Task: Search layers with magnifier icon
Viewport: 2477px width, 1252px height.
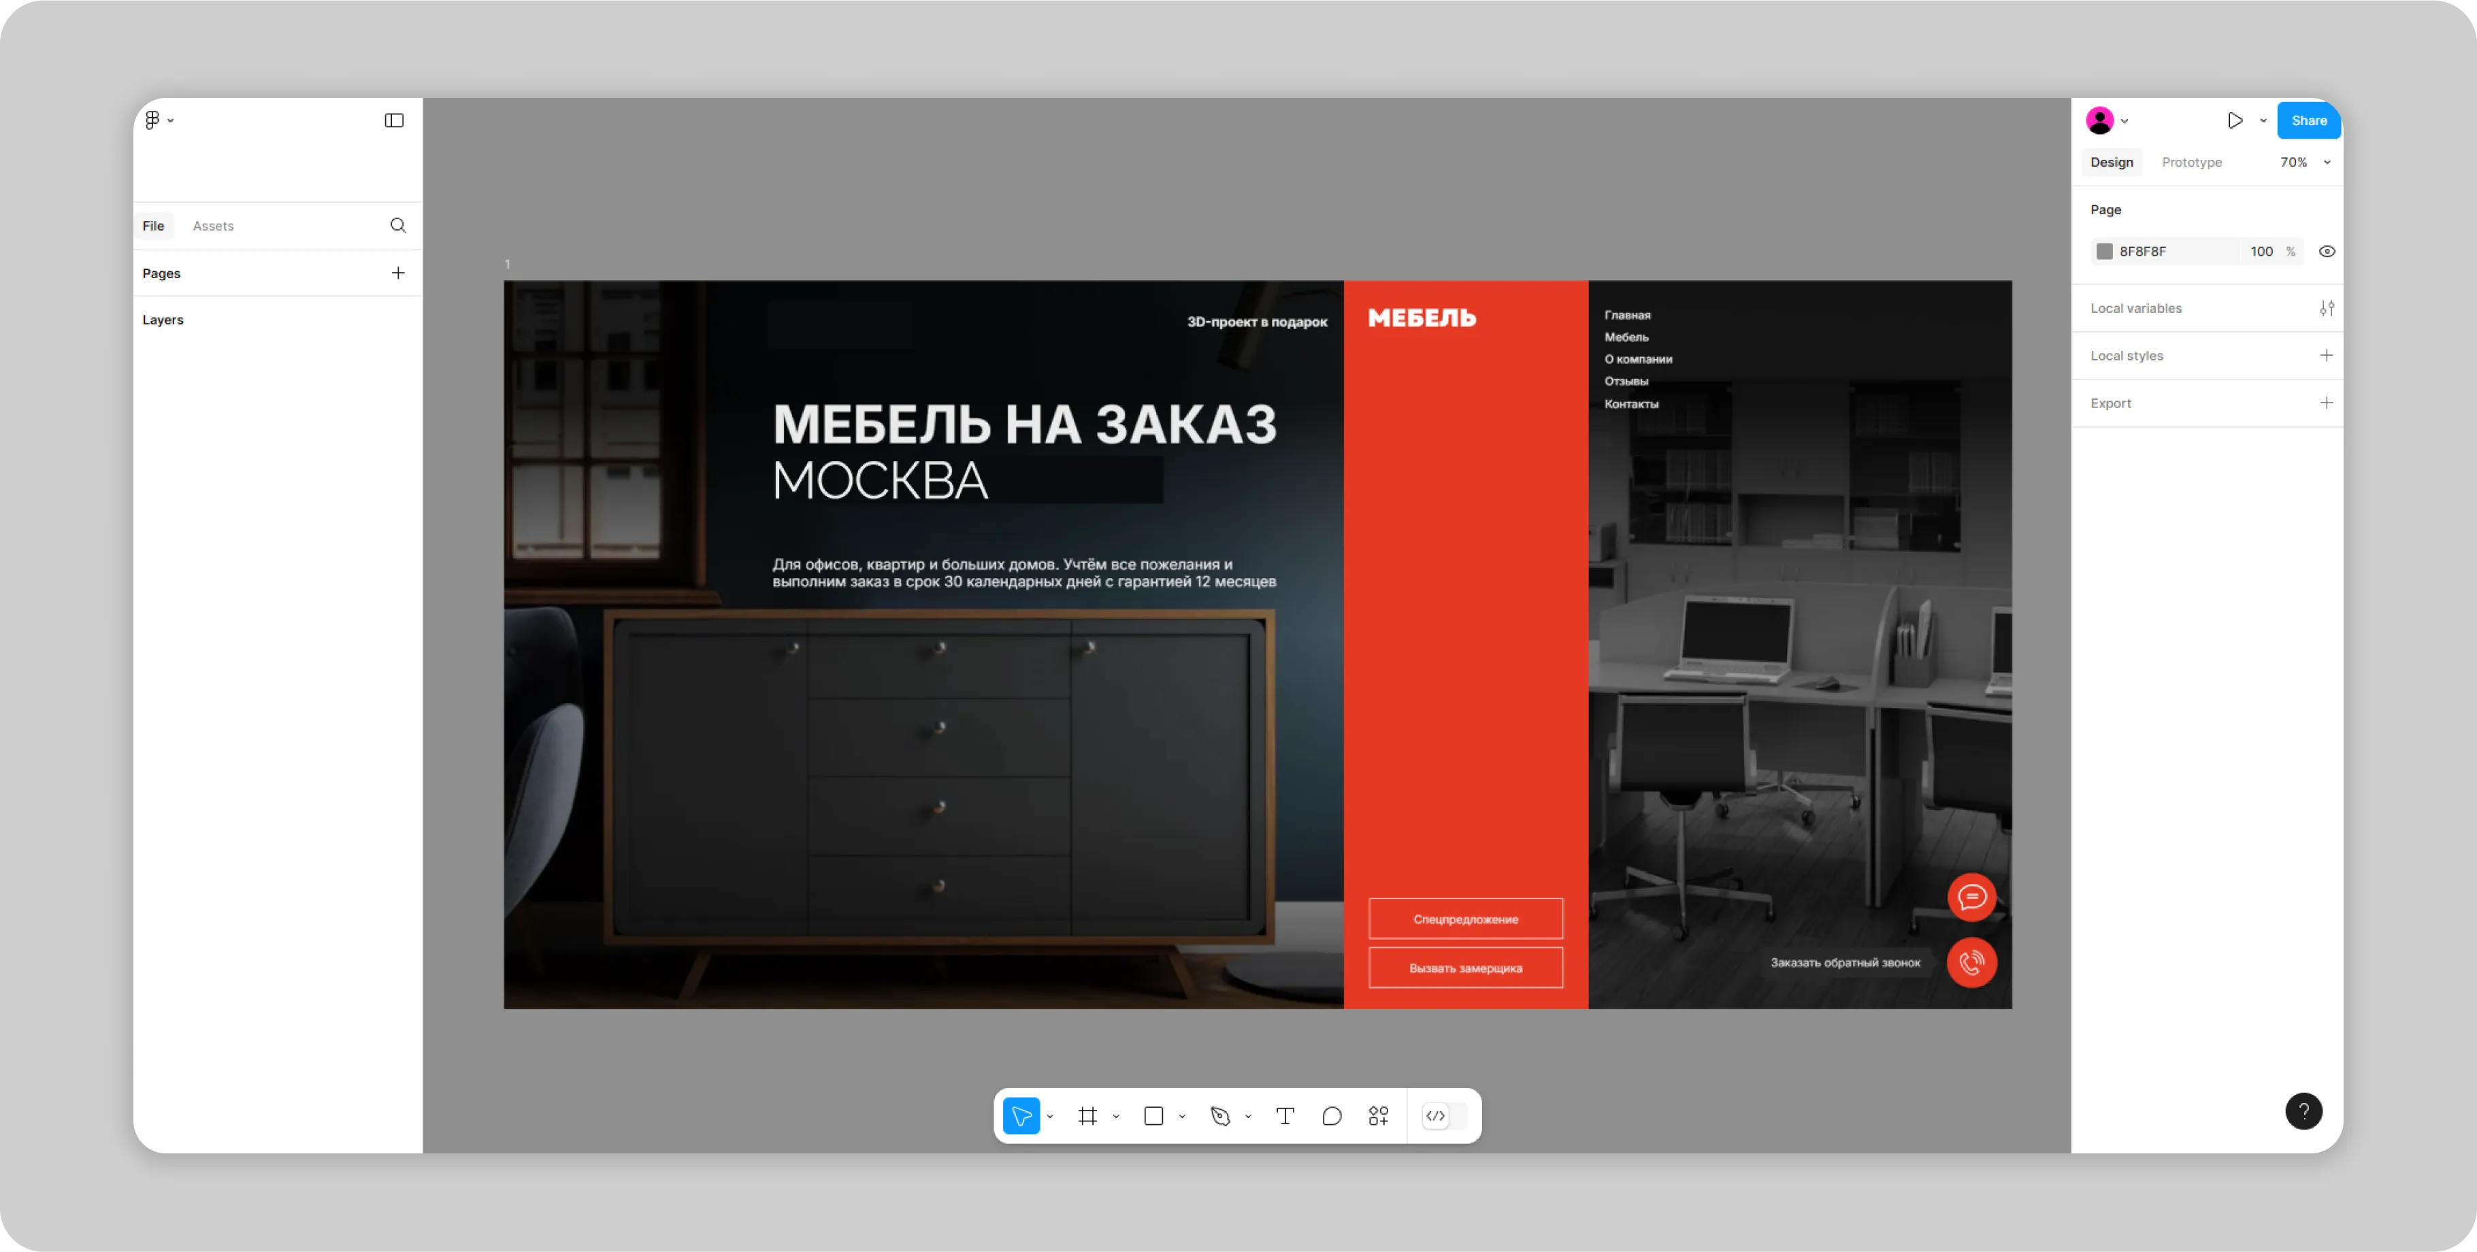Action: 398,226
